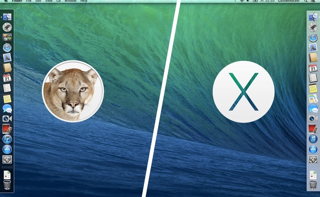320x197 pixels.
Task: Open Calendar showing 21 in left dock
Action: pos(7,78)
